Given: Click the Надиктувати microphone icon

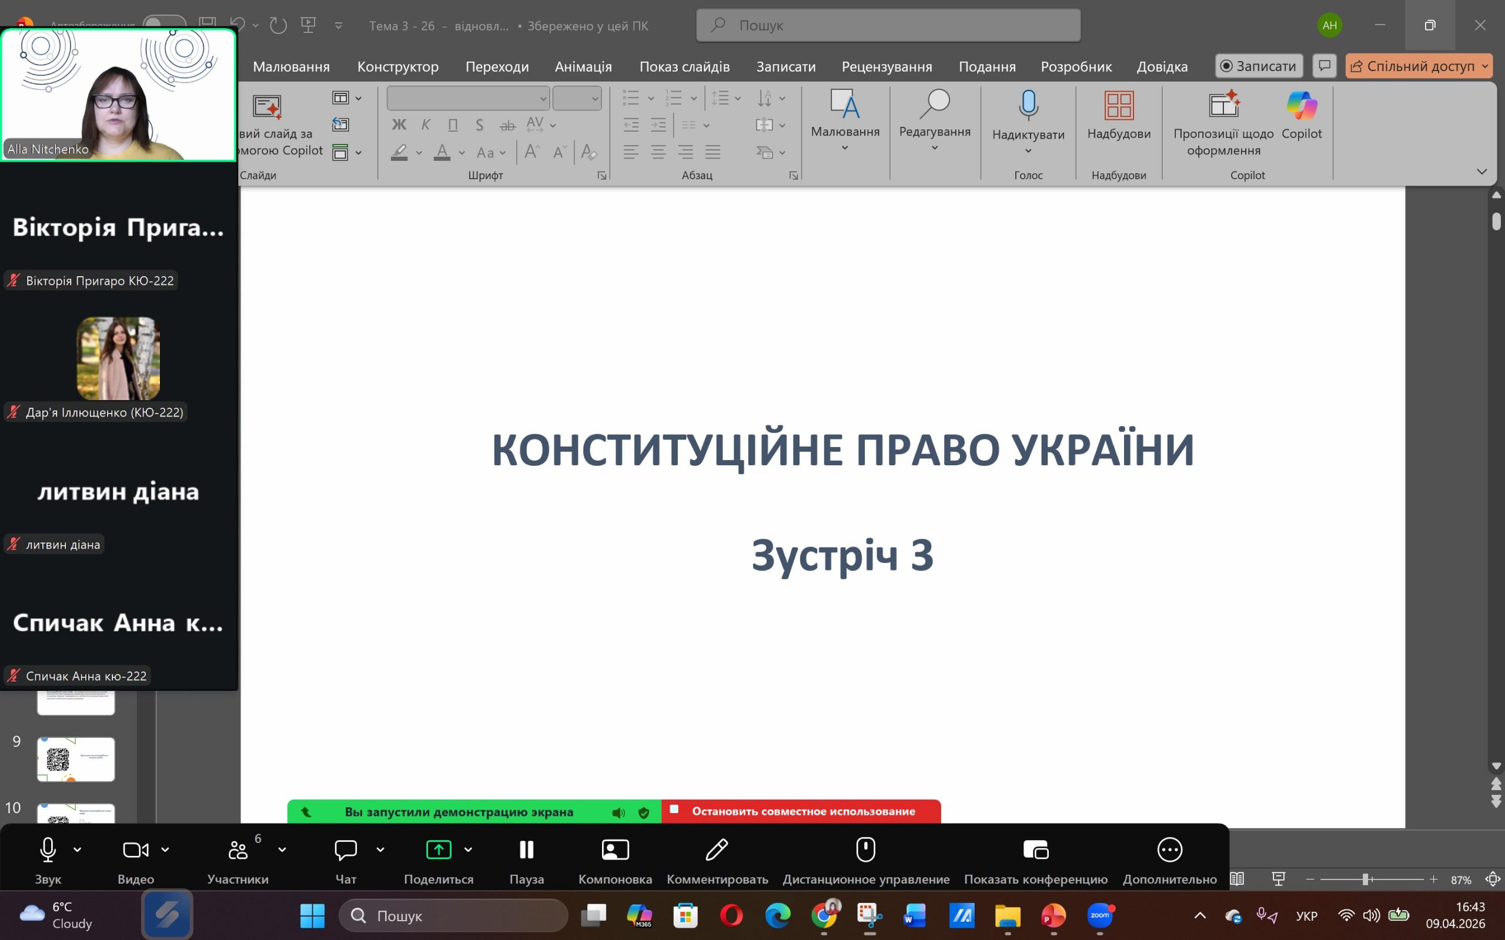Looking at the screenshot, I should (x=1028, y=105).
